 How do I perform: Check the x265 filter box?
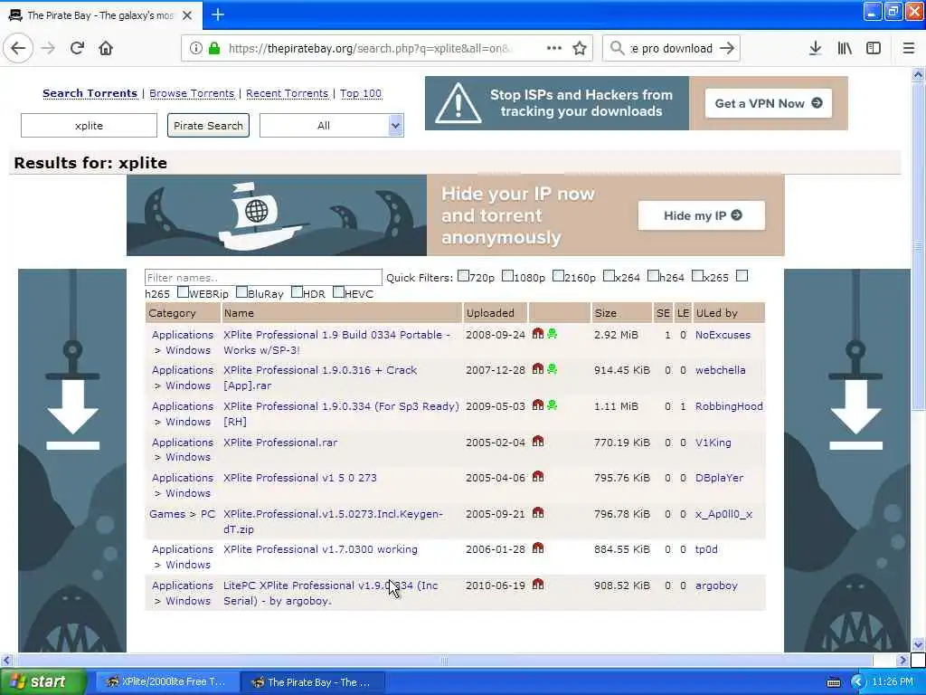[x=697, y=276]
